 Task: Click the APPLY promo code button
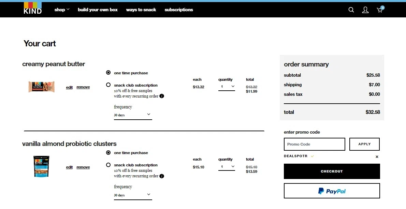point(364,144)
